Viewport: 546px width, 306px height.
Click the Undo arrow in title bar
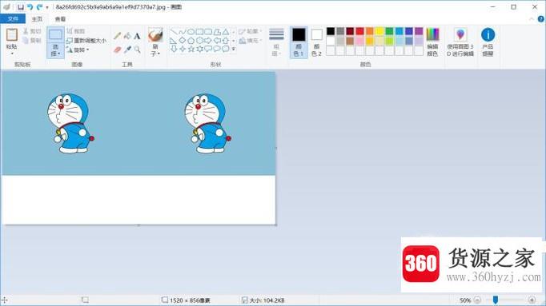[30, 7]
